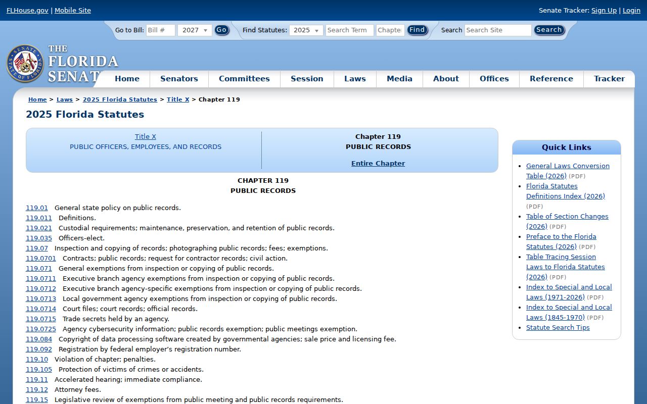Open the Title X header link
This screenshot has height=404, width=647.
(146, 137)
